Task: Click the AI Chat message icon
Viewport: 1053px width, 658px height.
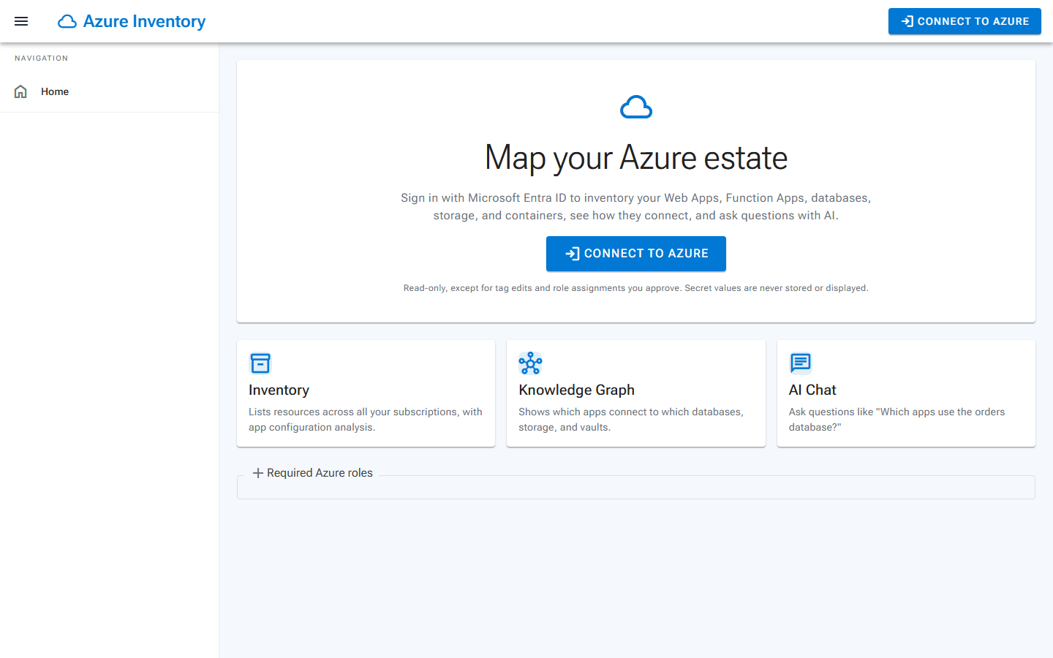Action: pyautogui.click(x=801, y=363)
